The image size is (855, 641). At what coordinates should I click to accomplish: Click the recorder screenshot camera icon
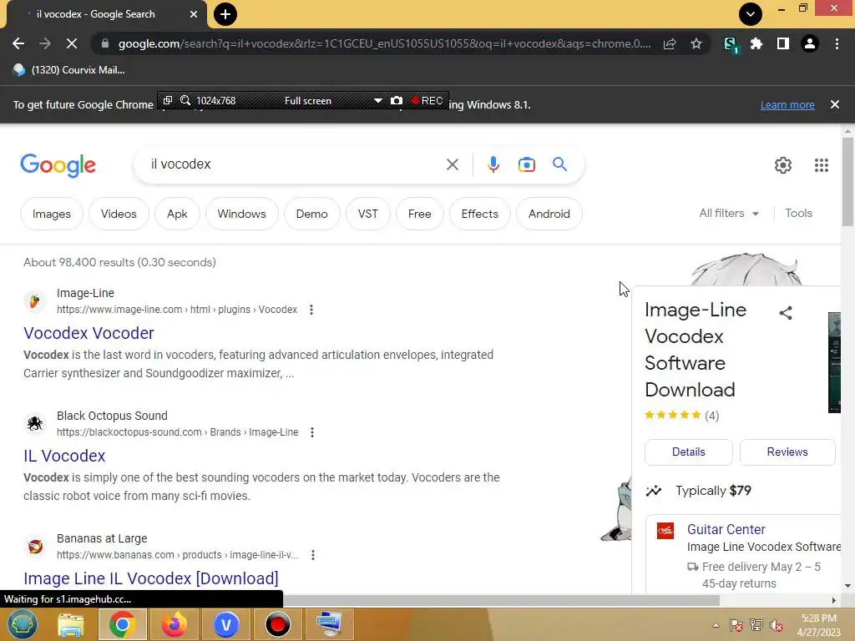click(397, 100)
